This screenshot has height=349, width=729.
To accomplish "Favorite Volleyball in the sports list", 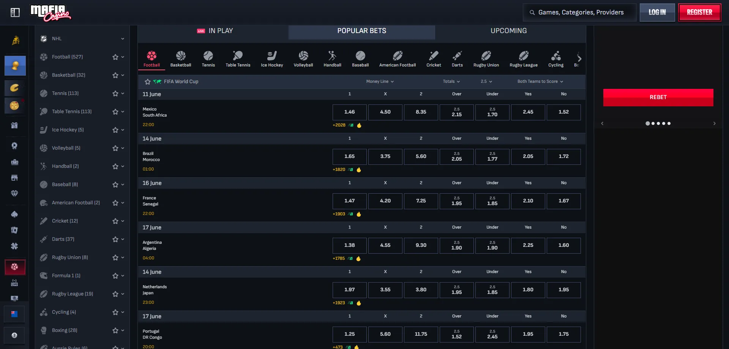I will (115, 148).
